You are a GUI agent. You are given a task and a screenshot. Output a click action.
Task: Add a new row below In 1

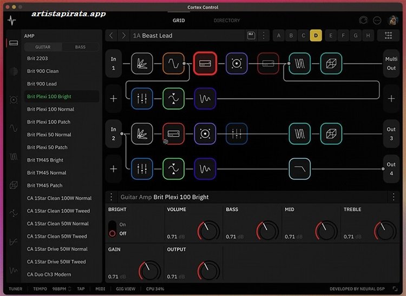tap(114, 99)
